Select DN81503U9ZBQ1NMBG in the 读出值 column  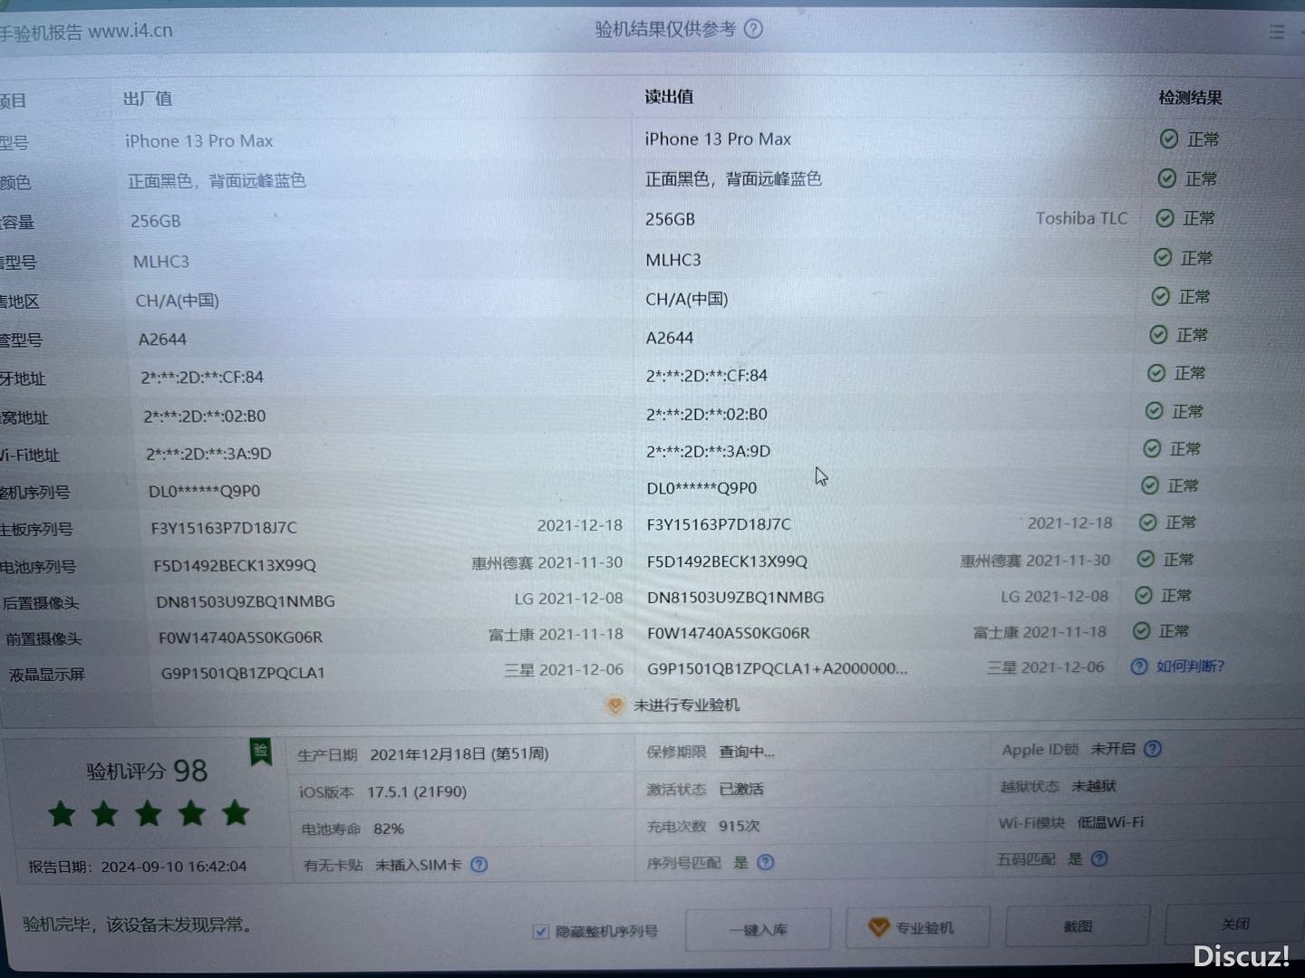click(x=736, y=597)
